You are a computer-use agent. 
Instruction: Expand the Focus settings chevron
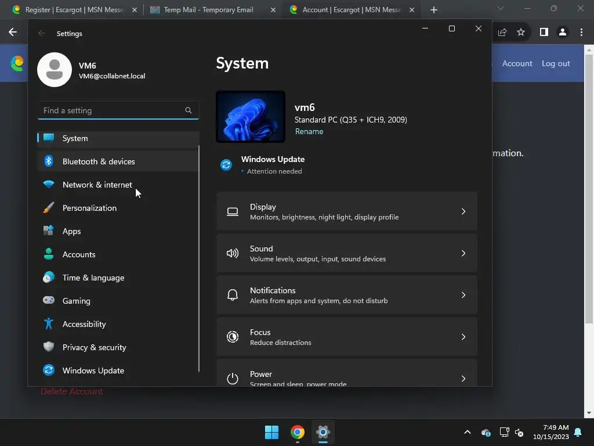coord(463,337)
